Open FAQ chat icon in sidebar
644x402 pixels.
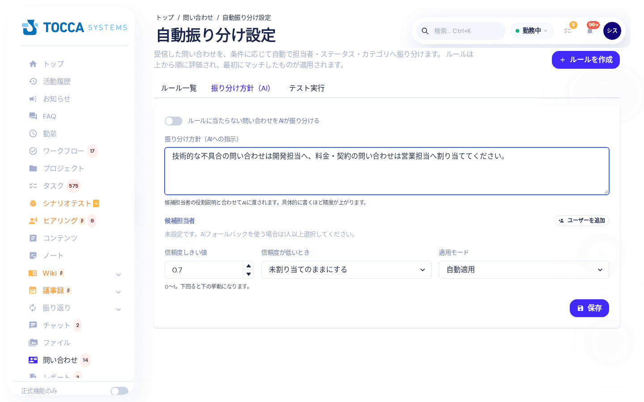(33, 116)
